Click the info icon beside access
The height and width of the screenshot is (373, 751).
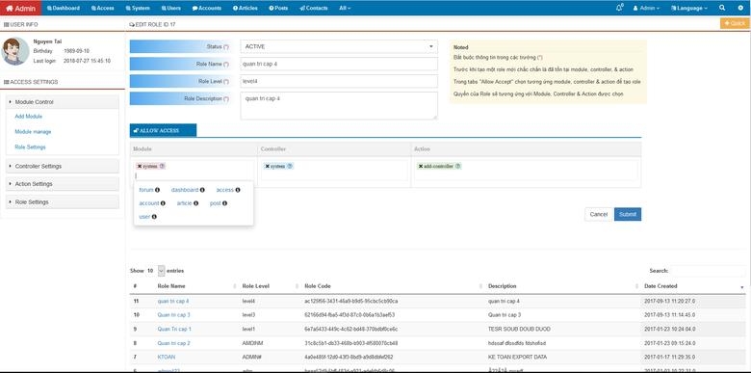(x=238, y=190)
